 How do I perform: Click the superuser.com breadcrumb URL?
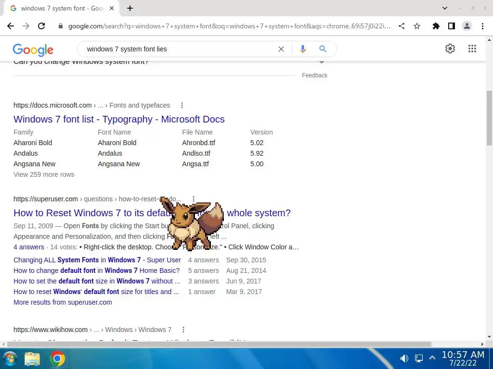[97, 199]
